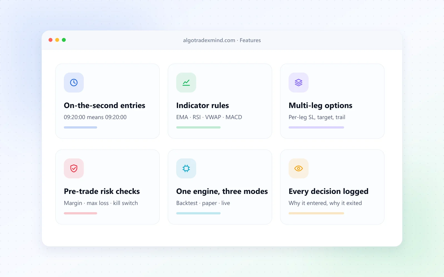
Task: Close the window with the red button
Action: pyautogui.click(x=51, y=40)
